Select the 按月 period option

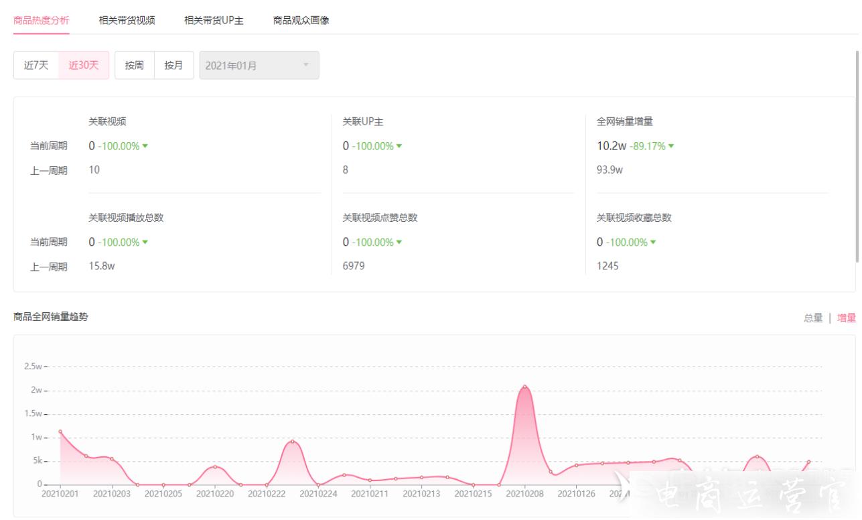pos(174,65)
